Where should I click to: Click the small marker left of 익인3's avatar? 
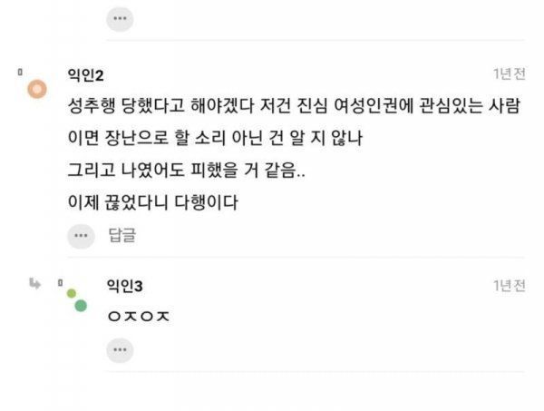pyautogui.click(x=60, y=282)
